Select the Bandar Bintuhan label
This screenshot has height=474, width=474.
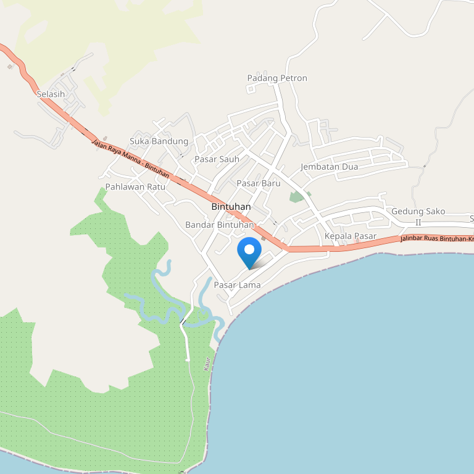pyautogui.click(x=220, y=225)
